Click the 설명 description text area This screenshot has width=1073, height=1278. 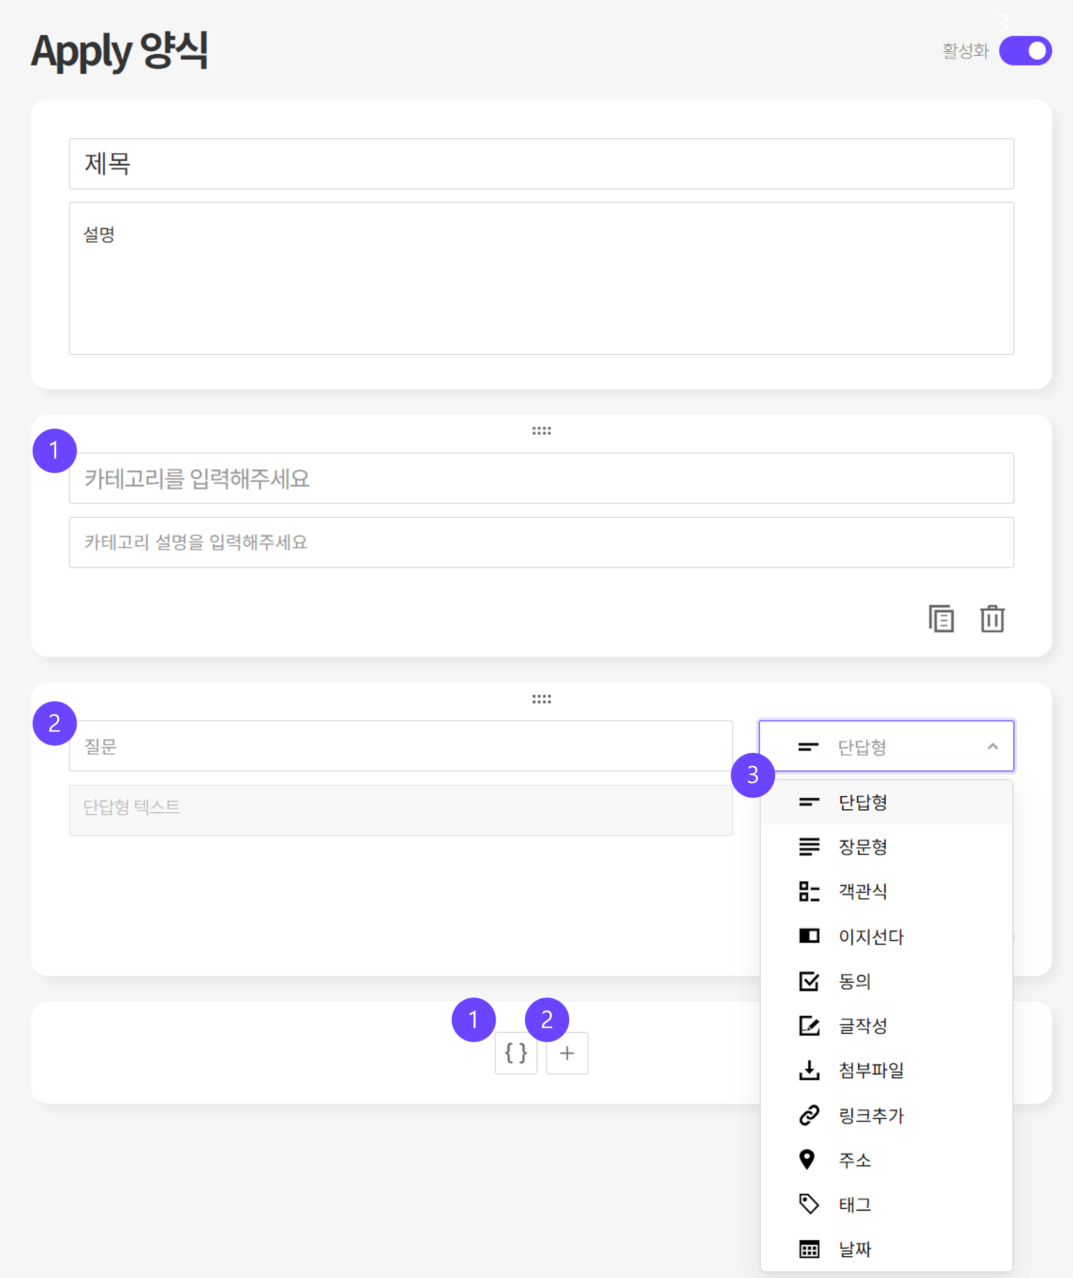tap(541, 278)
